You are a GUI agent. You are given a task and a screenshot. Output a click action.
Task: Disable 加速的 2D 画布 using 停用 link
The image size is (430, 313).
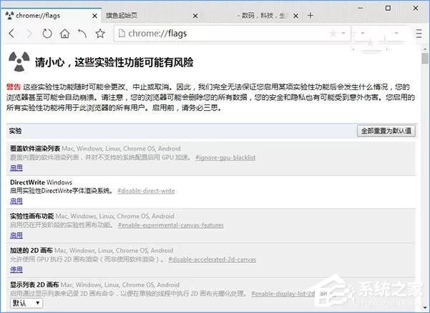coord(16,269)
